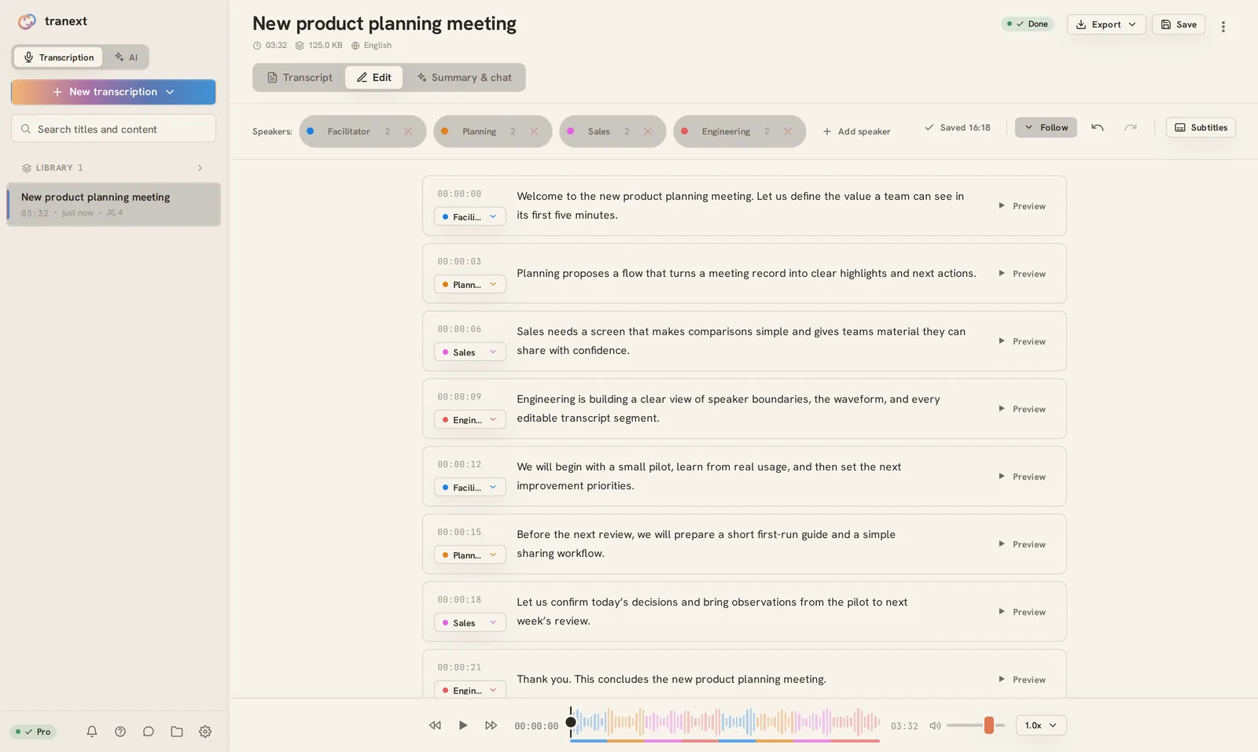The width and height of the screenshot is (1258, 752).
Task: Click the tranext logo icon
Action: click(27, 21)
